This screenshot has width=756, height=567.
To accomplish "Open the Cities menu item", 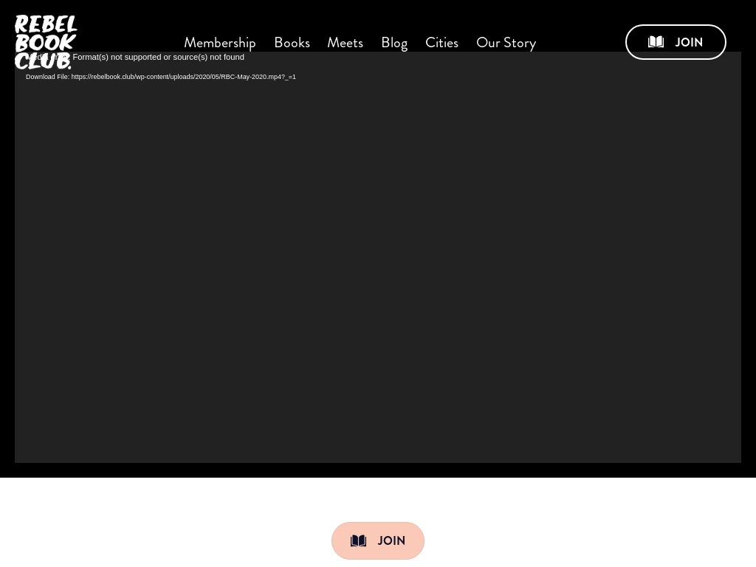I will click(441, 42).
